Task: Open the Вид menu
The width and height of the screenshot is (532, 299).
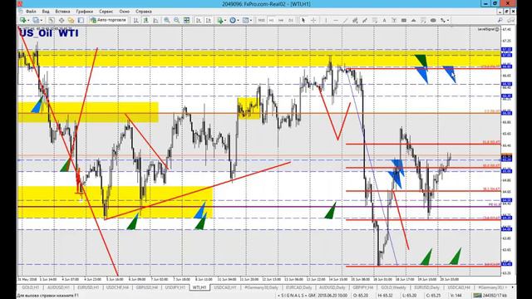Action: click(46, 12)
